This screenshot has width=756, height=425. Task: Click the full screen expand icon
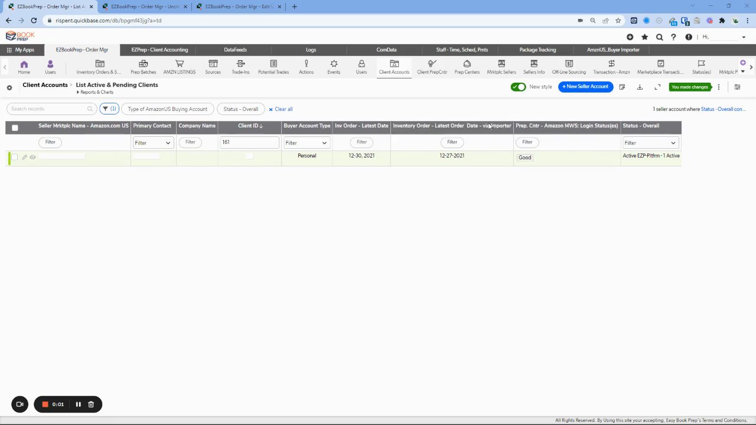pyautogui.click(x=657, y=87)
